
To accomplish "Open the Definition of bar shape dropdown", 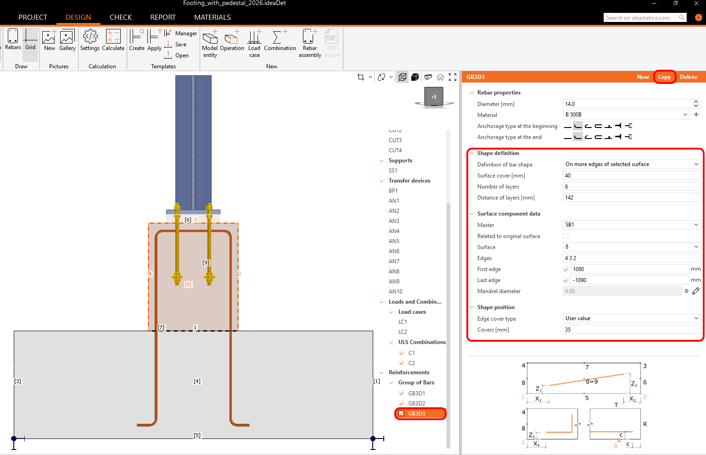I will tap(631, 164).
